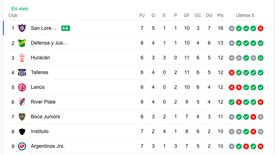
Task: Click River Plate's first green win icon
Action: tap(232, 102)
